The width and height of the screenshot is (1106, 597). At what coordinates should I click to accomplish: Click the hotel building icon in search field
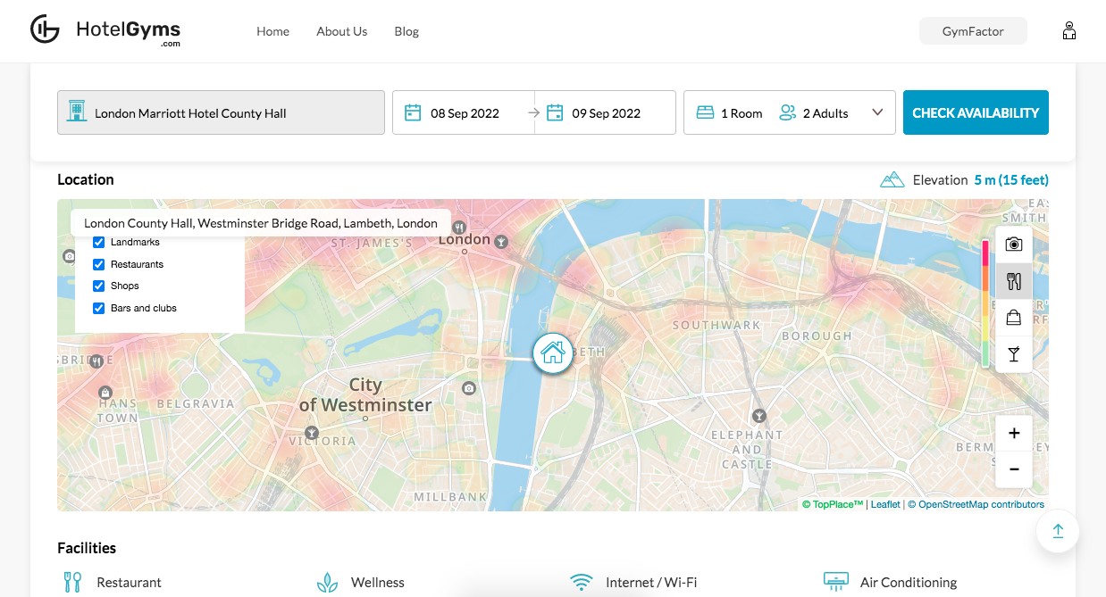(77, 112)
